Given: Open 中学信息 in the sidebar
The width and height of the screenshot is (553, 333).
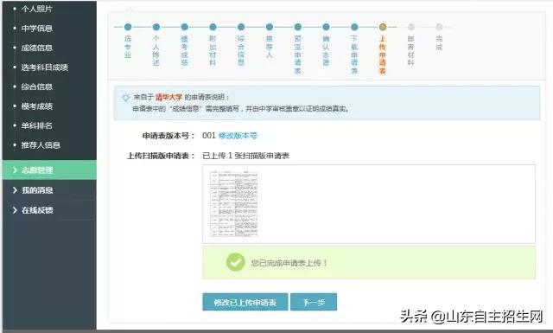Looking at the screenshot, I should point(36,29).
